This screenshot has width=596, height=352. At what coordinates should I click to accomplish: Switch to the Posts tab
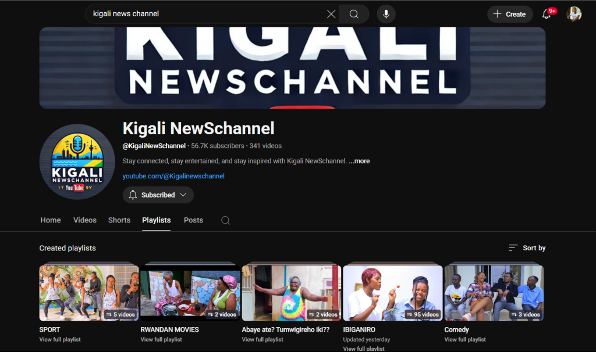coord(193,220)
